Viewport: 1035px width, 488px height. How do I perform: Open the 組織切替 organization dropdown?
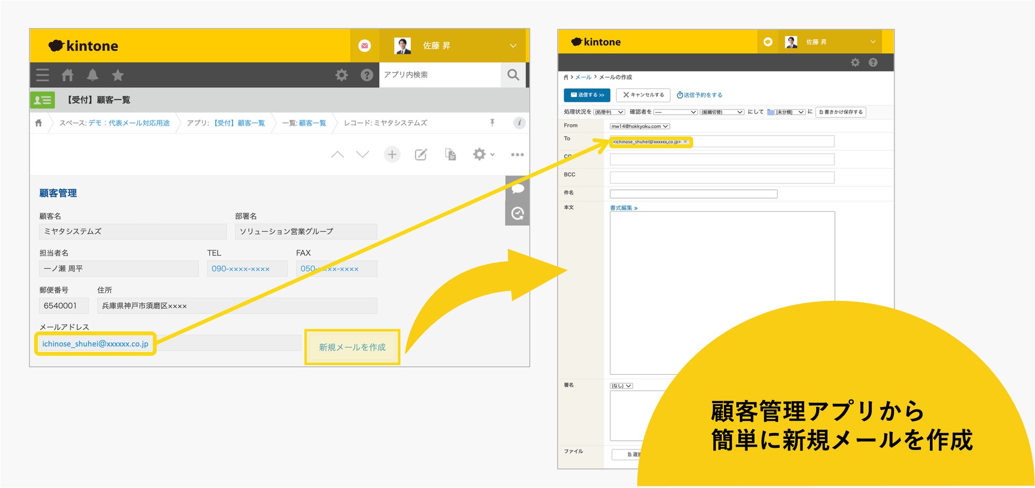[x=722, y=112]
